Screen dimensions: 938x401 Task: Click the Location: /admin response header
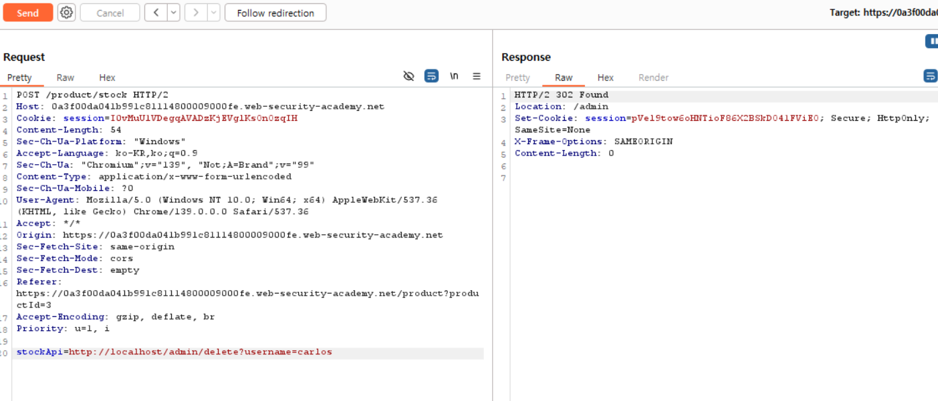pyautogui.click(x=561, y=106)
